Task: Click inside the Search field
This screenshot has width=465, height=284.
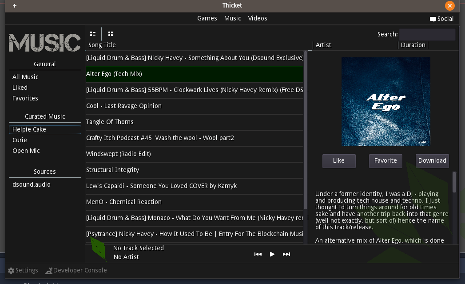Action: coord(426,34)
